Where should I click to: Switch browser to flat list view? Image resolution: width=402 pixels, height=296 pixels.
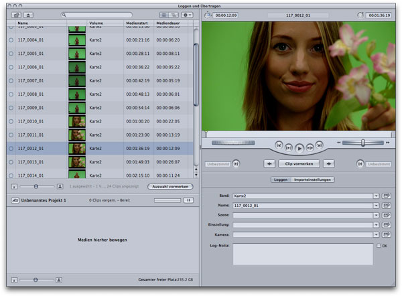(x=164, y=15)
